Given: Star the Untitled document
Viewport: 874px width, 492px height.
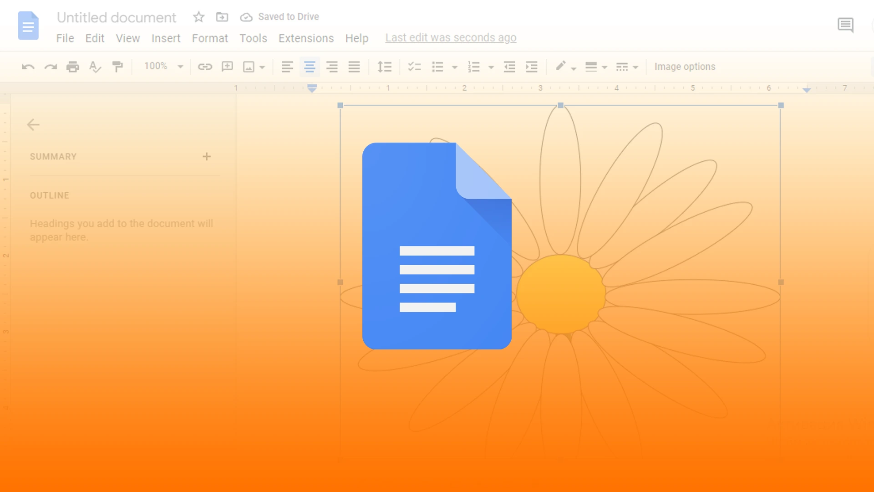Looking at the screenshot, I should (x=198, y=17).
